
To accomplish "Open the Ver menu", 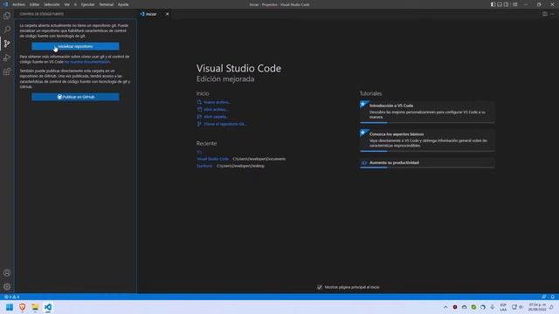I will tap(66, 4).
